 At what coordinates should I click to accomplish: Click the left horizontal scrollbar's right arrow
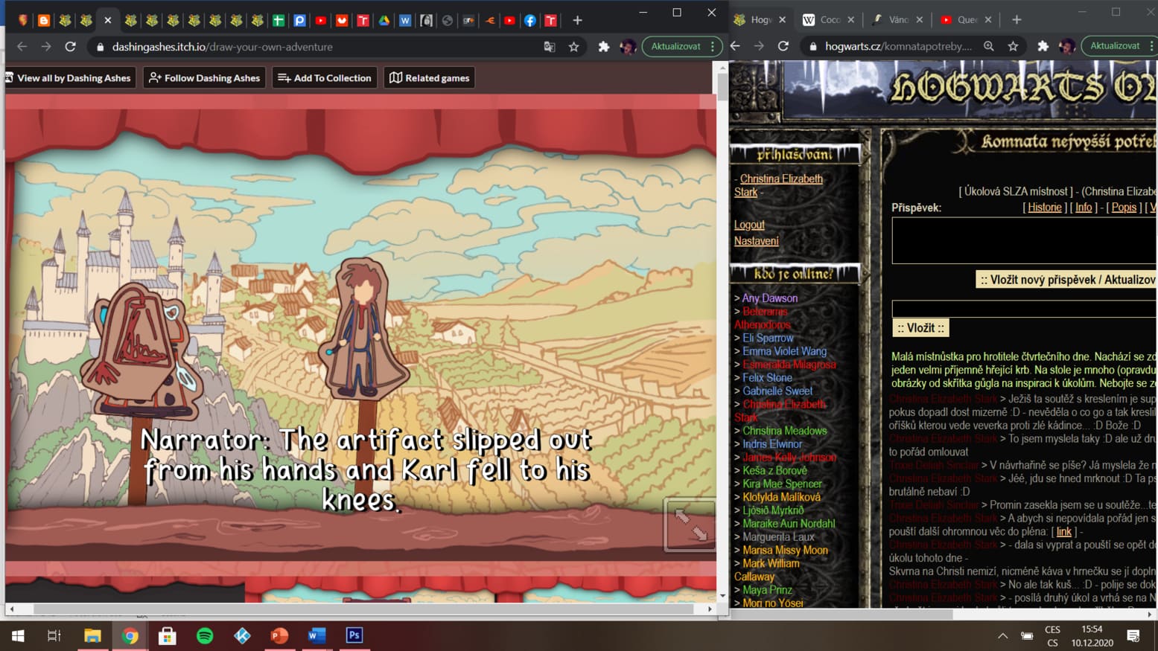[710, 609]
